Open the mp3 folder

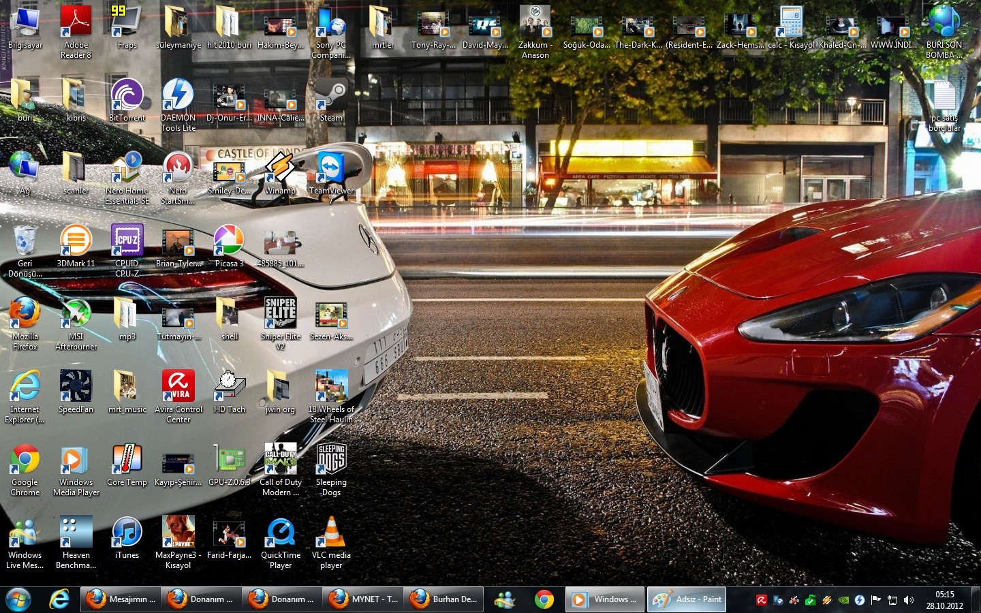coord(127,319)
